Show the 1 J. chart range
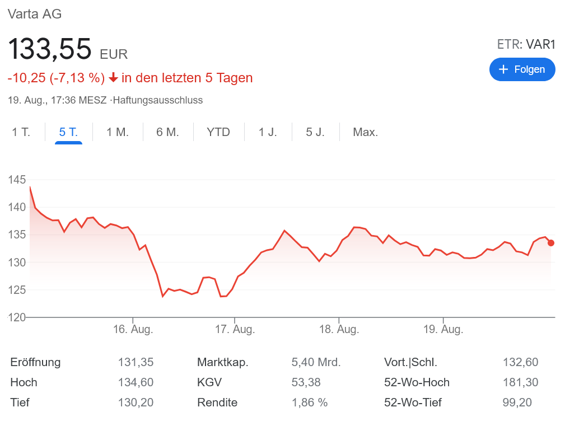 pos(268,133)
